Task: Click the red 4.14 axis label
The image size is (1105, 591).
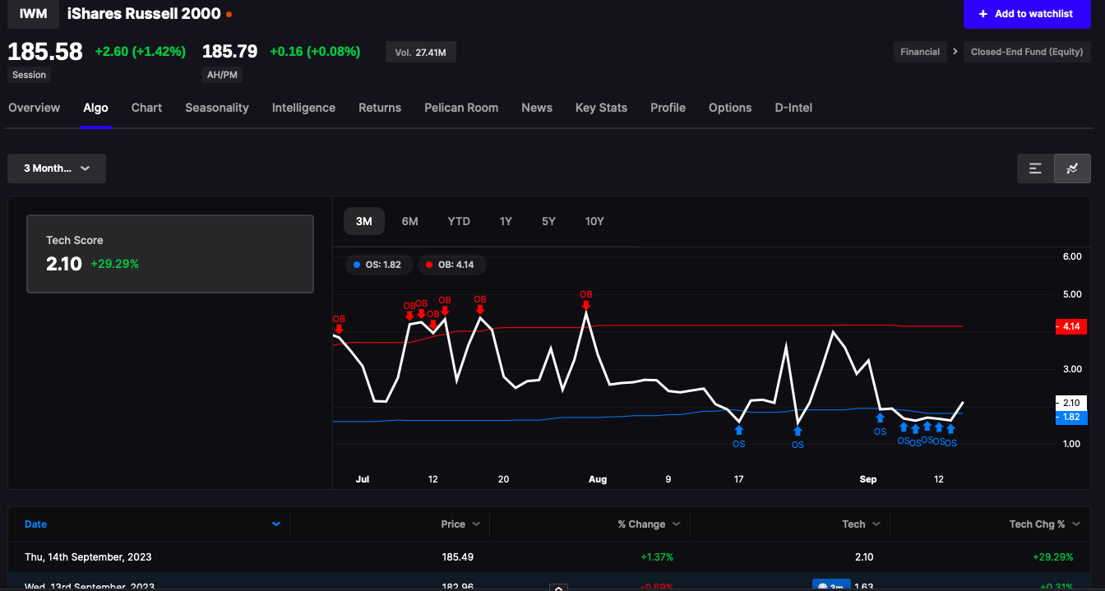Action: point(1070,326)
